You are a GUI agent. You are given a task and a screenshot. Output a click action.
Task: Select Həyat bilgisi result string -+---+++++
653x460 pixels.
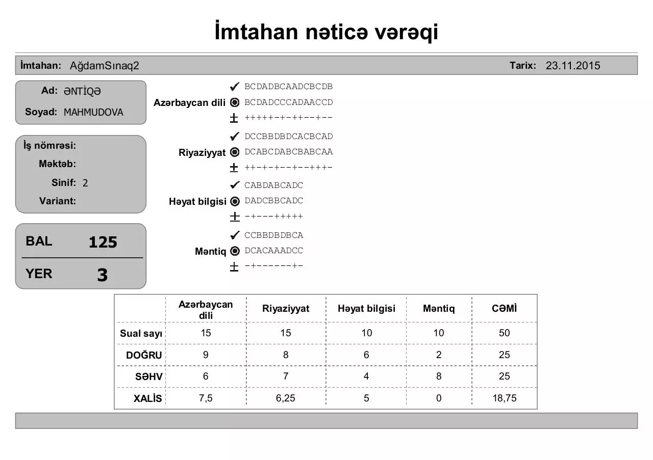[274, 217]
